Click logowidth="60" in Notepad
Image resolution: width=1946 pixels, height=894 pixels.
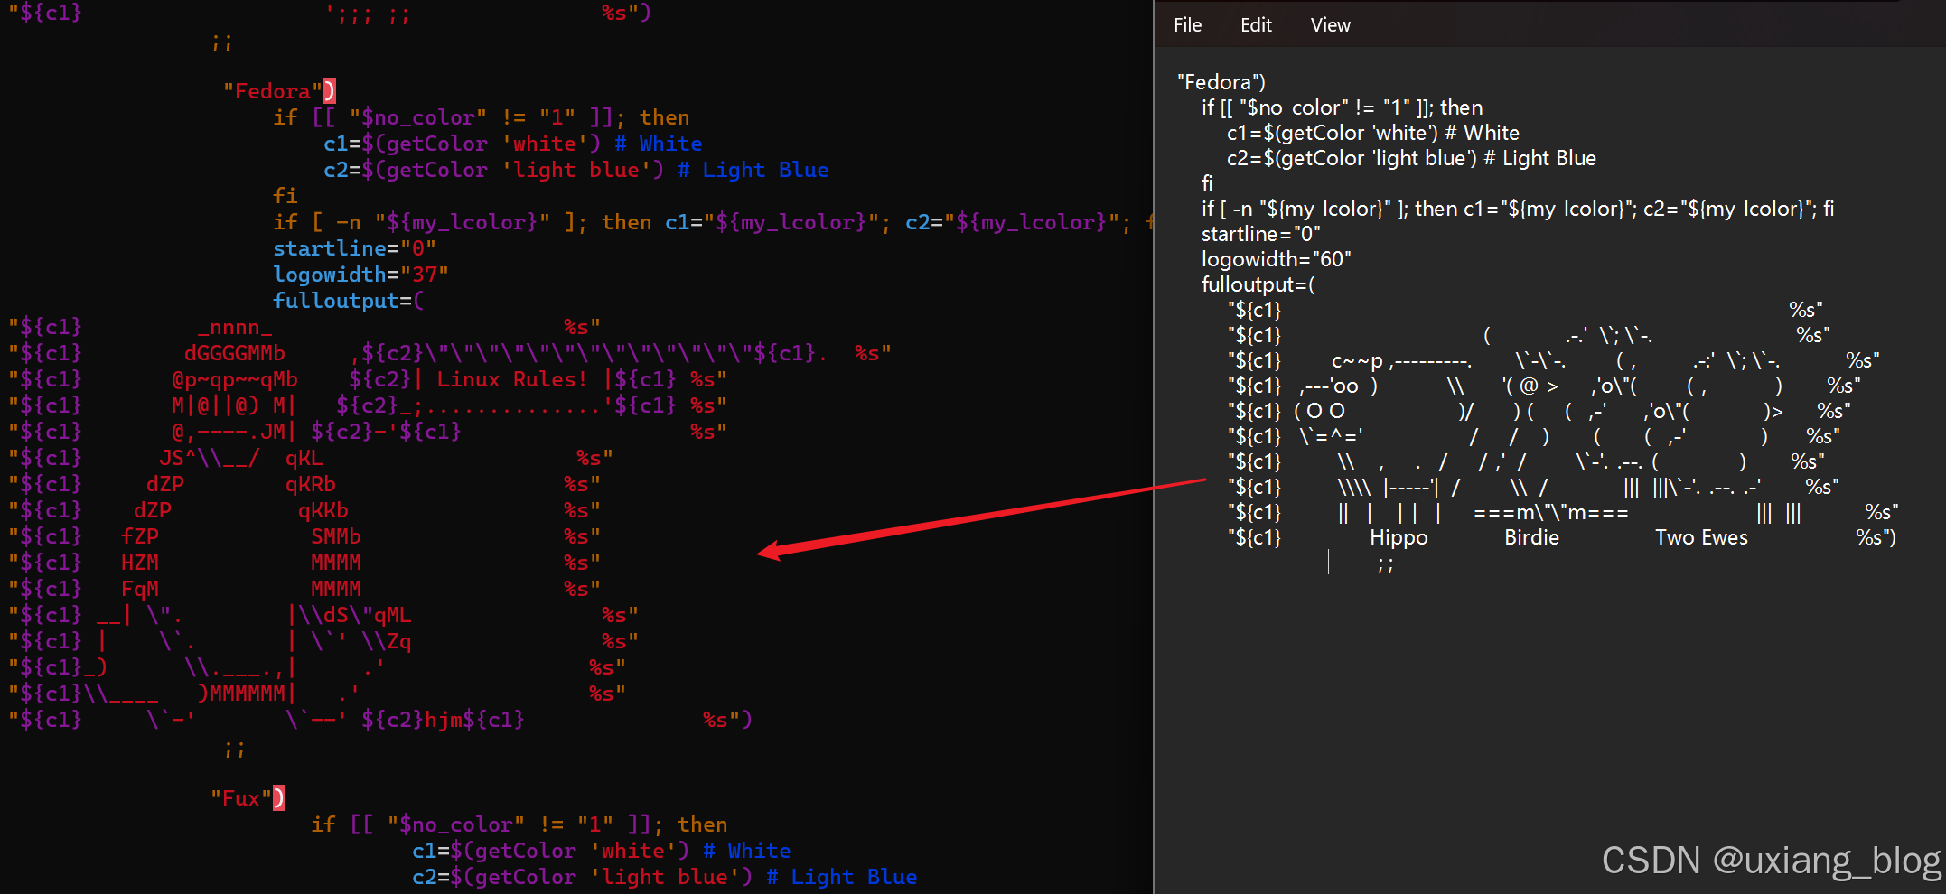click(1277, 259)
